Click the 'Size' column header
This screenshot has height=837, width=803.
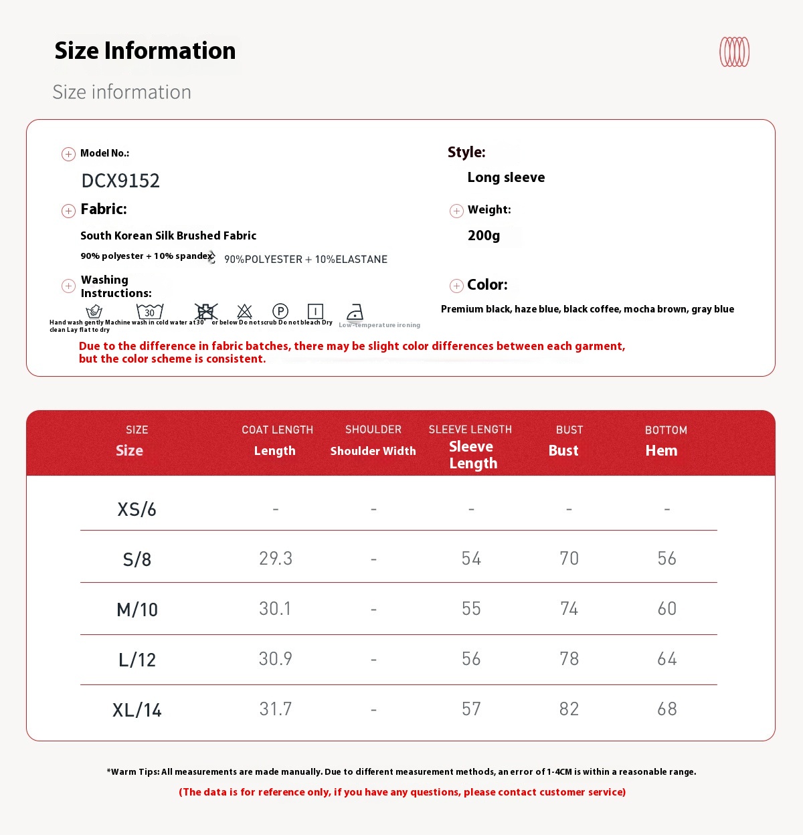pyautogui.click(x=130, y=451)
